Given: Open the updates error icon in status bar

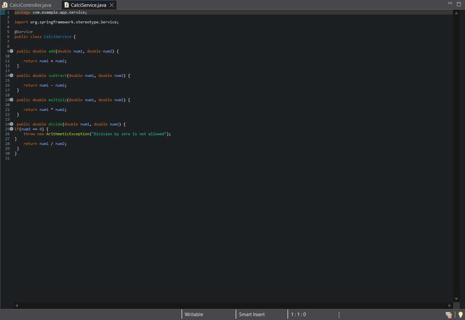Looking at the screenshot, I should [x=449, y=315].
